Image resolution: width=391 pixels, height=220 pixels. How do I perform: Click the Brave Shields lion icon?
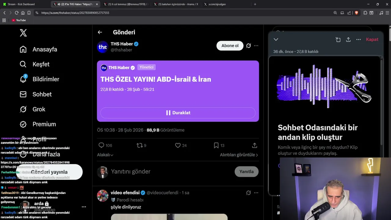(356, 13)
